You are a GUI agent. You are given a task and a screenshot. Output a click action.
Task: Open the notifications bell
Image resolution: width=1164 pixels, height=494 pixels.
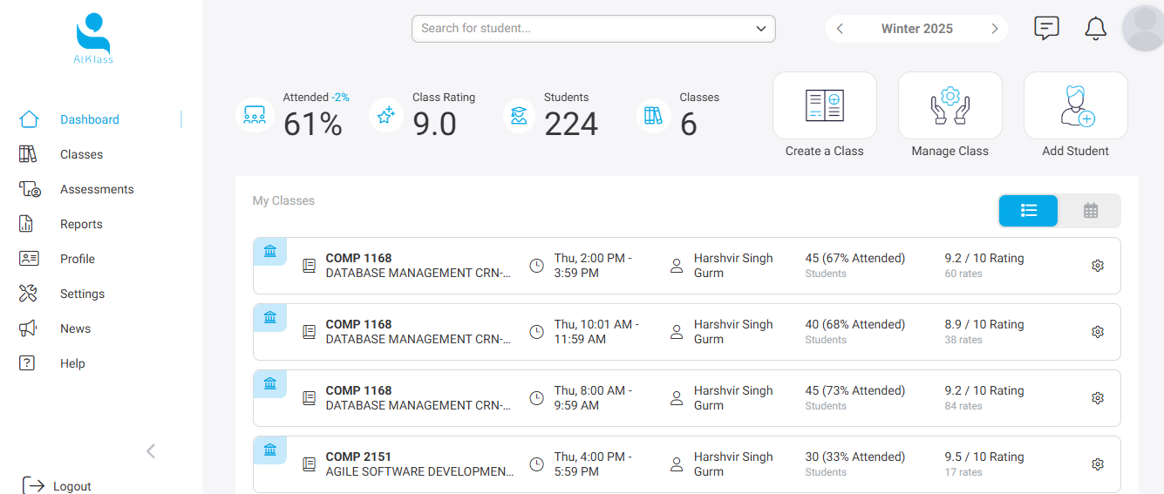coord(1095,29)
